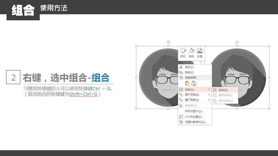278x156 pixels.
Task: Click the 填充 (Fill) paint bucket icon
Action: (191, 51)
